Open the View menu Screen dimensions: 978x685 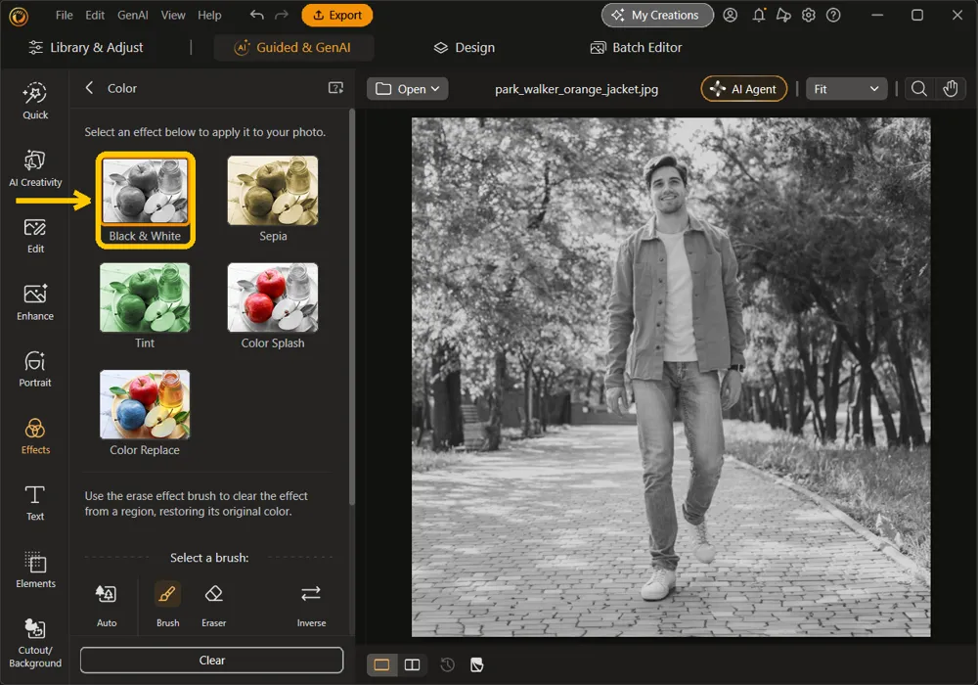[173, 15]
